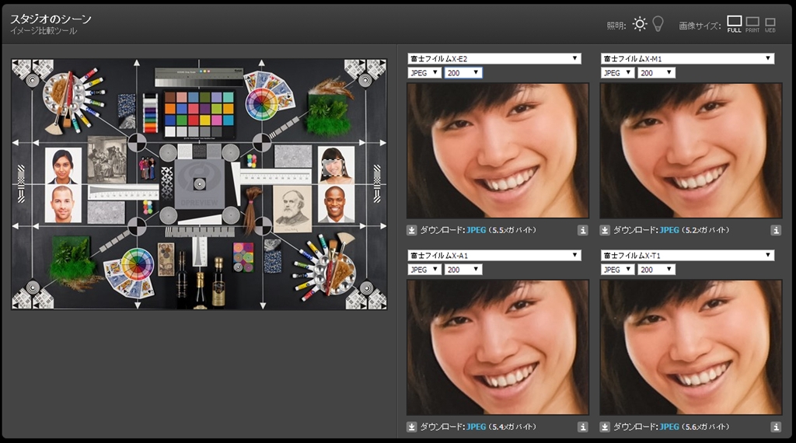The height and width of the screenshot is (443, 796).
Task: Open info icon for X-T1 image
Action: [x=776, y=427]
